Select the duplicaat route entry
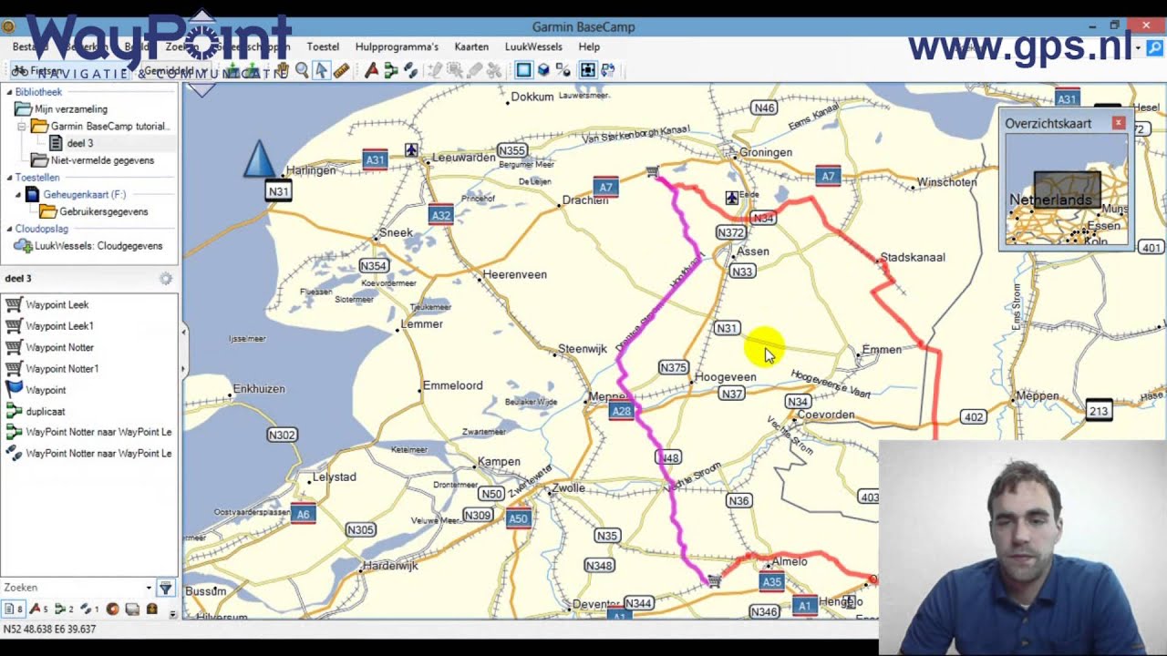This screenshot has width=1167, height=656. [45, 411]
